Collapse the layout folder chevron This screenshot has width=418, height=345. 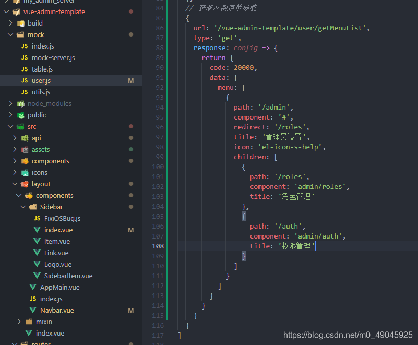(15, 184)
